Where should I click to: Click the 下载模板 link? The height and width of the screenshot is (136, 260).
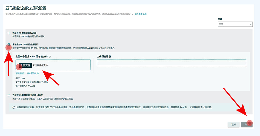[20, 73]
